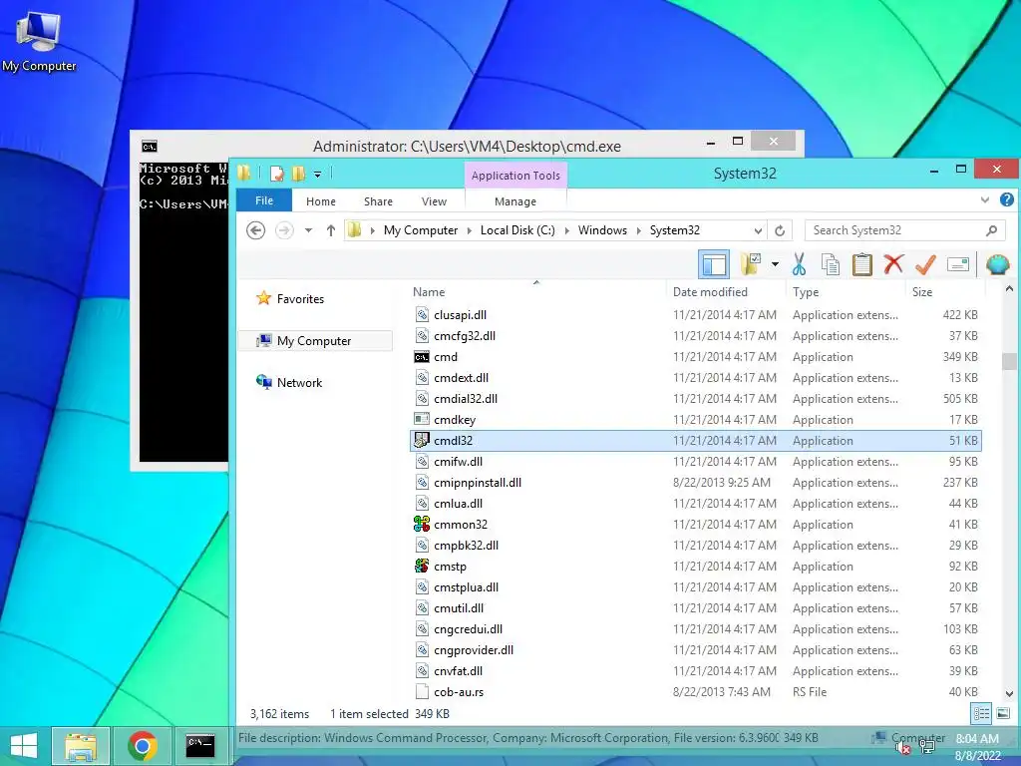Screen dimensions: 1021x766
Task: Select the cmmon32 application icon
Action: (422, 524)
